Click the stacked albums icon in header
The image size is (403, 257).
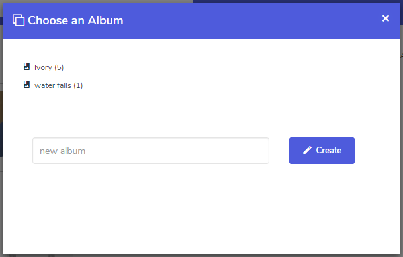(x=19, y=20)
